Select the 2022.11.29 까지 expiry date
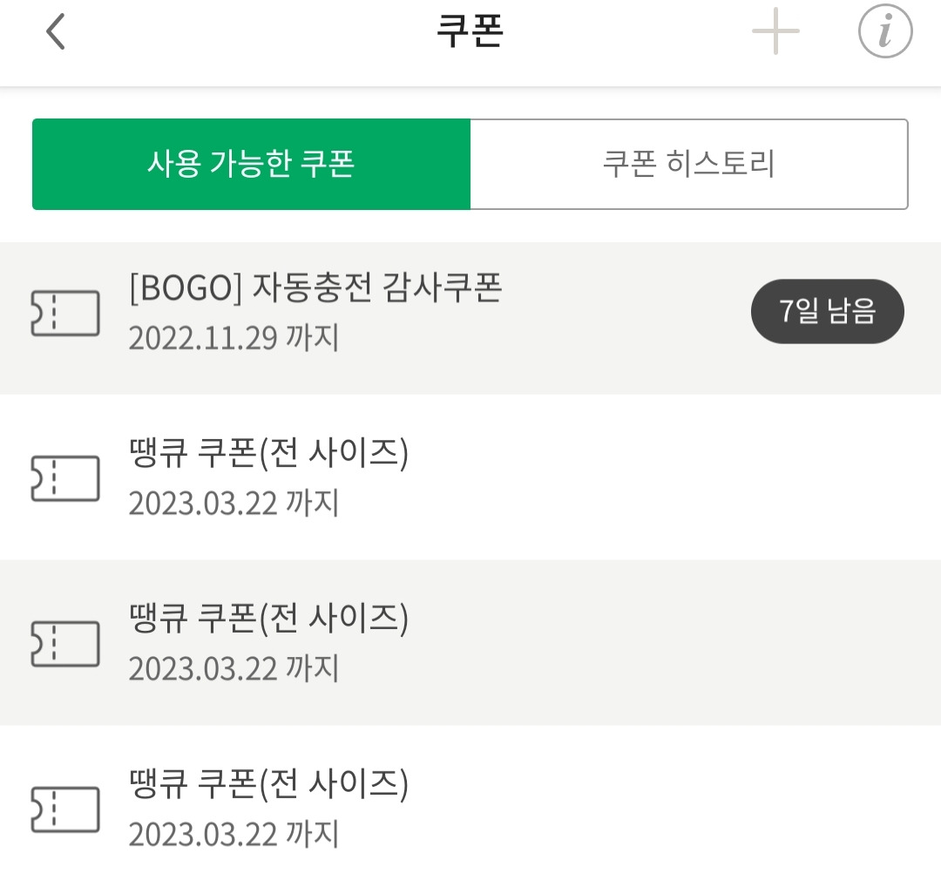The width and height of the screenshot is (941, 880). pyautogui.click(x=234, y=337)
